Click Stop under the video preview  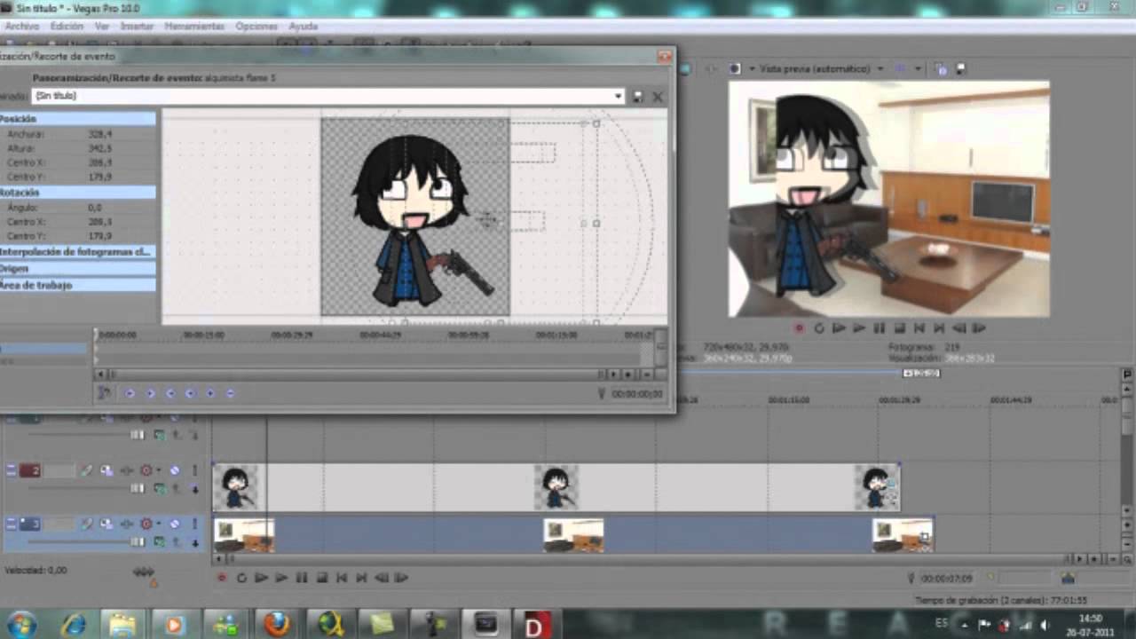(899, 328)
